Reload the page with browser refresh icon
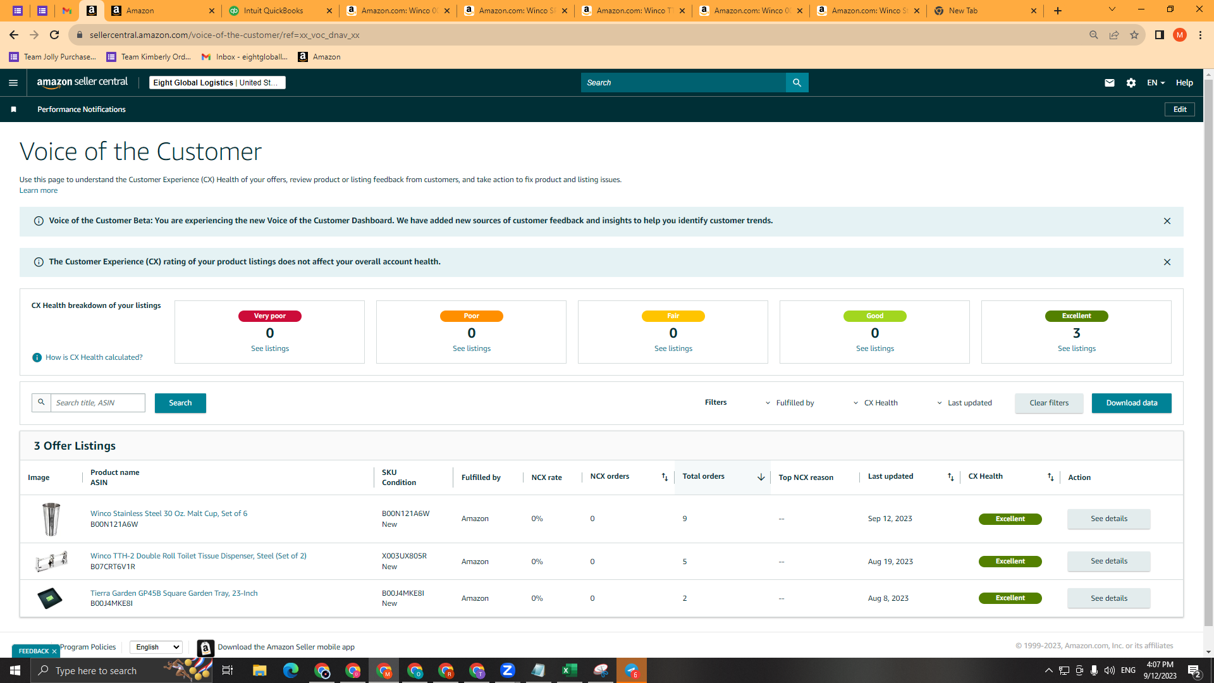The image size is (1214, 683). pos(54,35)
